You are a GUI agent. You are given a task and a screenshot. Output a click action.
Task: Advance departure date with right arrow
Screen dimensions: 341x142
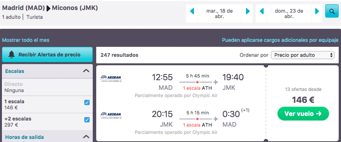click(247, 11)
